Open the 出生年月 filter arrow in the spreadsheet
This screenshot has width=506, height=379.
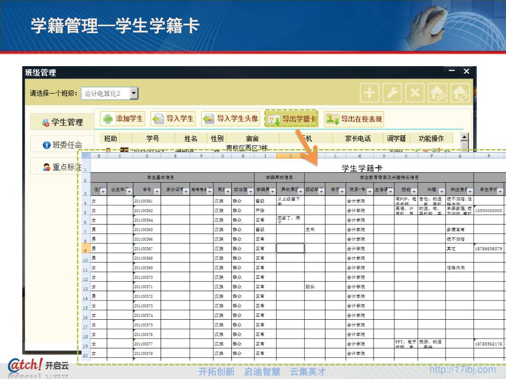tap(129, 191)
